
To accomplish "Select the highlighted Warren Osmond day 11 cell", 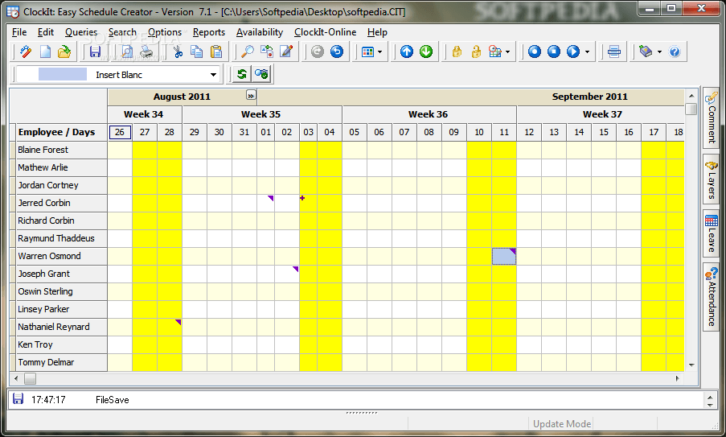I will pos(504,256).
